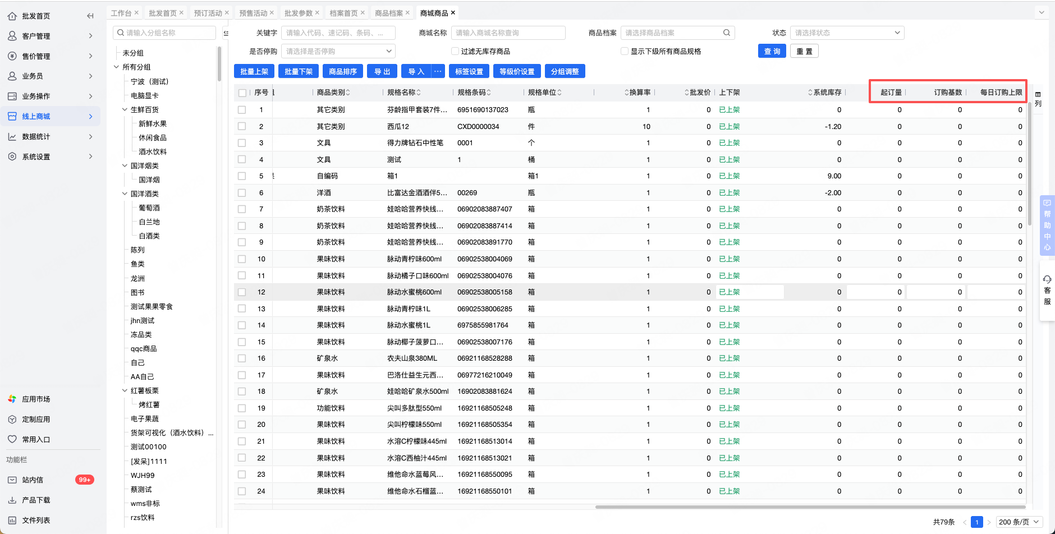Open the column settings 列 icon

point(1038,99)
